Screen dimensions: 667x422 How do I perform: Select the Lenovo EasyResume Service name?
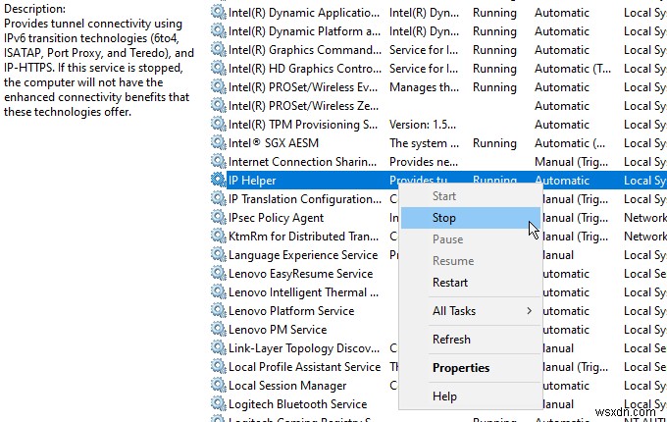pos(300,274)
